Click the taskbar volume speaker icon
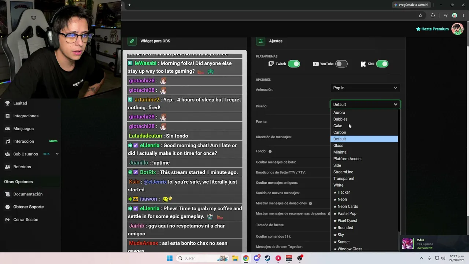 tap(443, 258)
